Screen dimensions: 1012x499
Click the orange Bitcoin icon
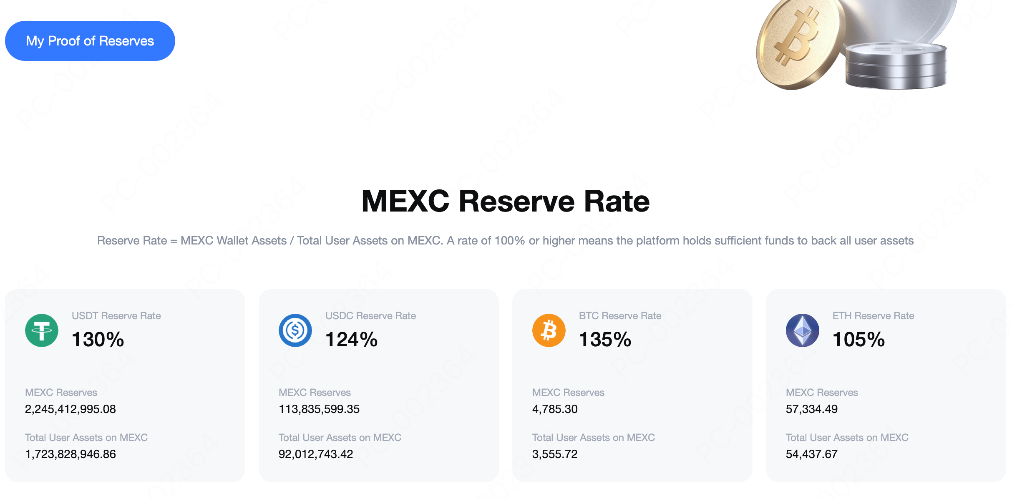click(549, 330)
